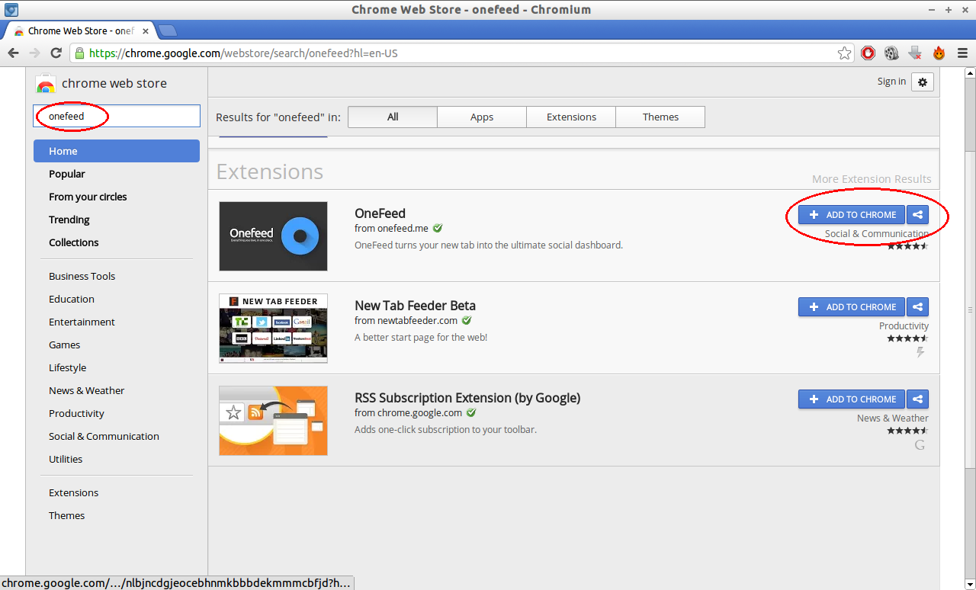Click the star rating for RSS Subscription Extension

(907, 430)
